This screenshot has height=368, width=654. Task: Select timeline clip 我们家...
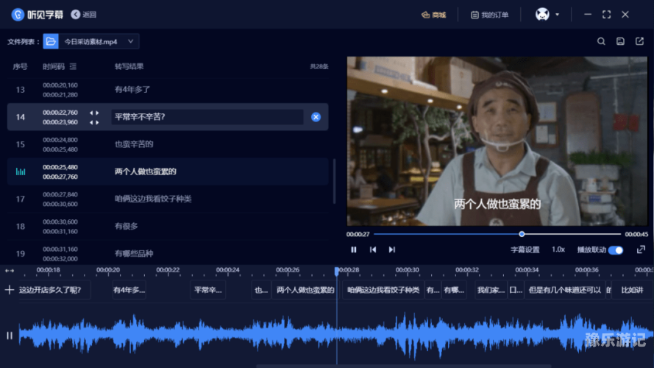click(x=491, y=290)
